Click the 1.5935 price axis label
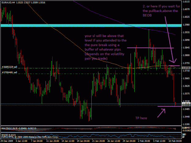This screenshot has width=191, height=143. (x=186, y=32)
